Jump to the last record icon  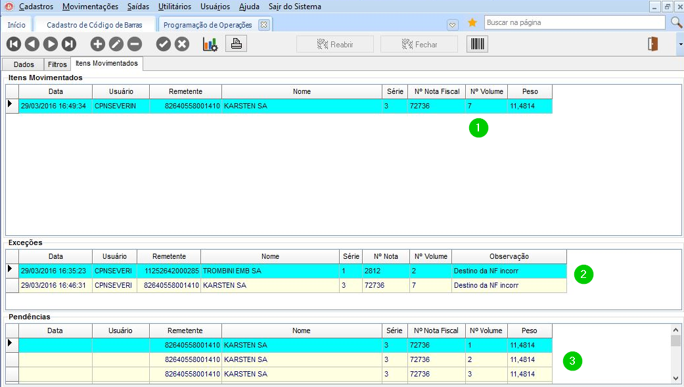click(69, 44)
